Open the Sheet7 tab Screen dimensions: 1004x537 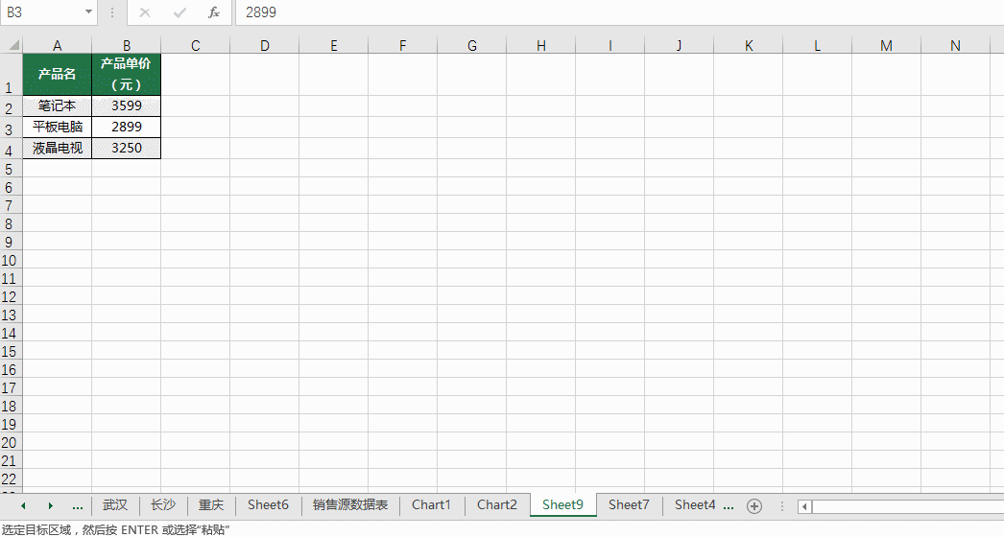pos(629,505)
